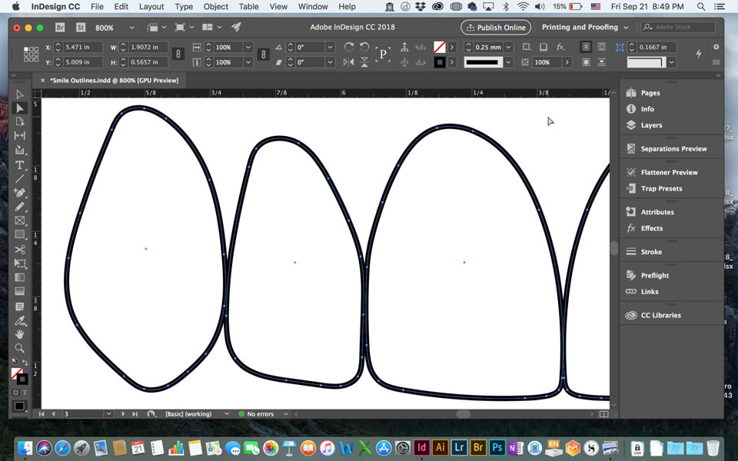738x461 pixels.
Task: Open the Window menu
Action: coord(313,7)
